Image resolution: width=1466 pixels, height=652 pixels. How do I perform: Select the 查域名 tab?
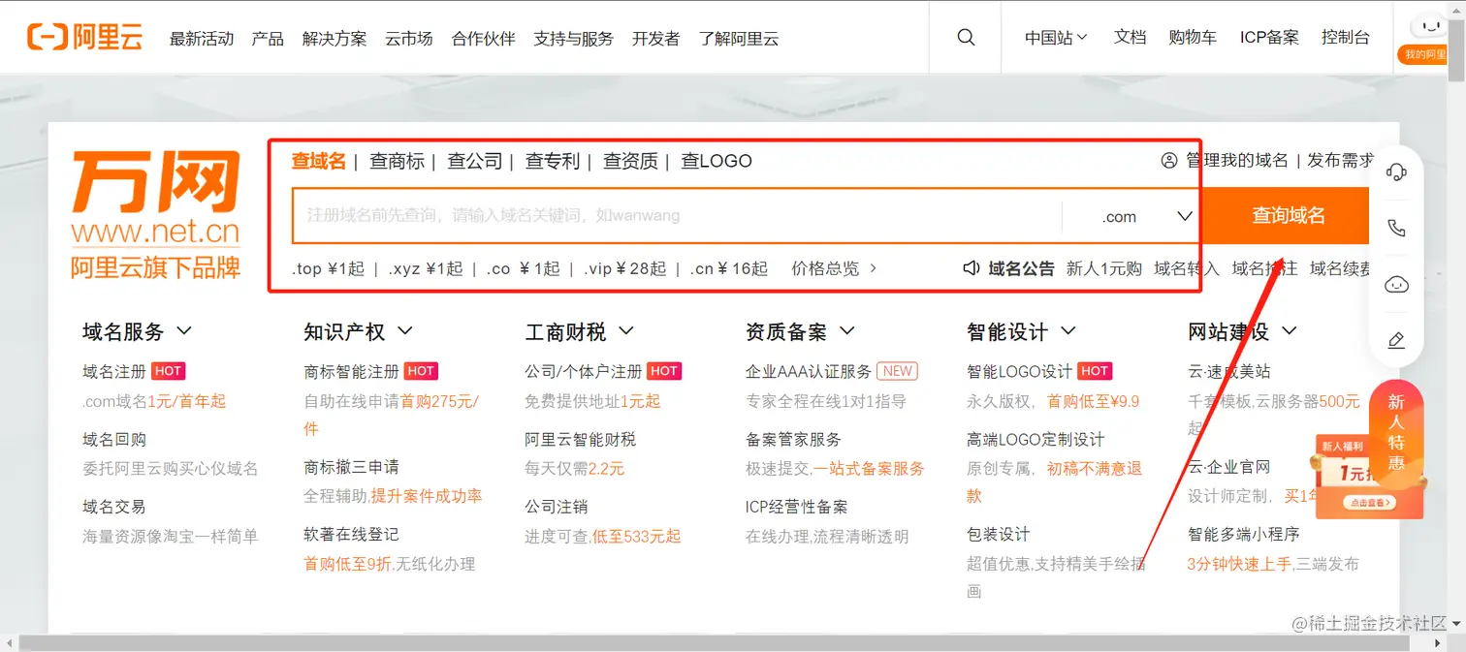tap(319, 161)
